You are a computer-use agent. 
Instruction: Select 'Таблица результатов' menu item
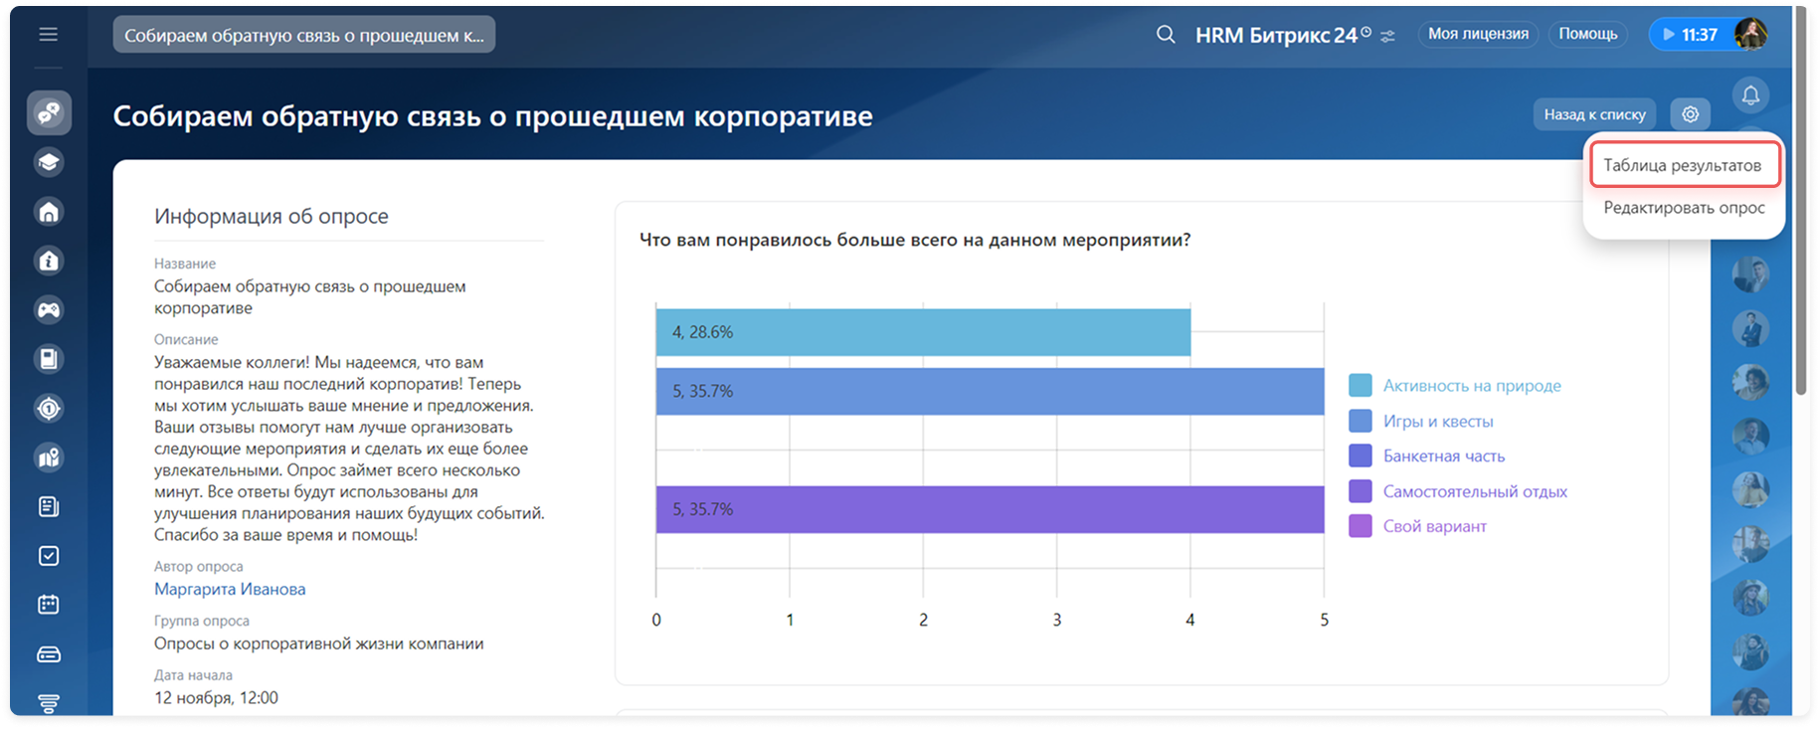1682,166
